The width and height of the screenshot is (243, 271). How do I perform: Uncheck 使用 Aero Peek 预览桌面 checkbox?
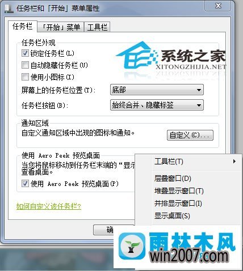pos(25,184)
